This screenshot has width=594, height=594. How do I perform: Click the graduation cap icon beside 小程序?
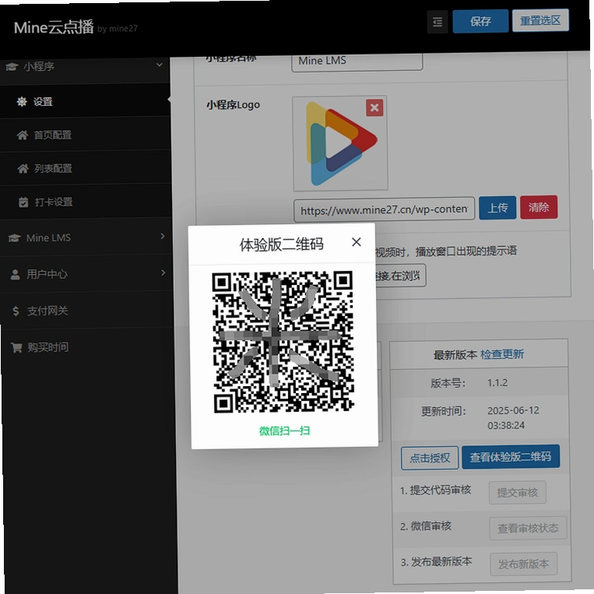point(12,67)
